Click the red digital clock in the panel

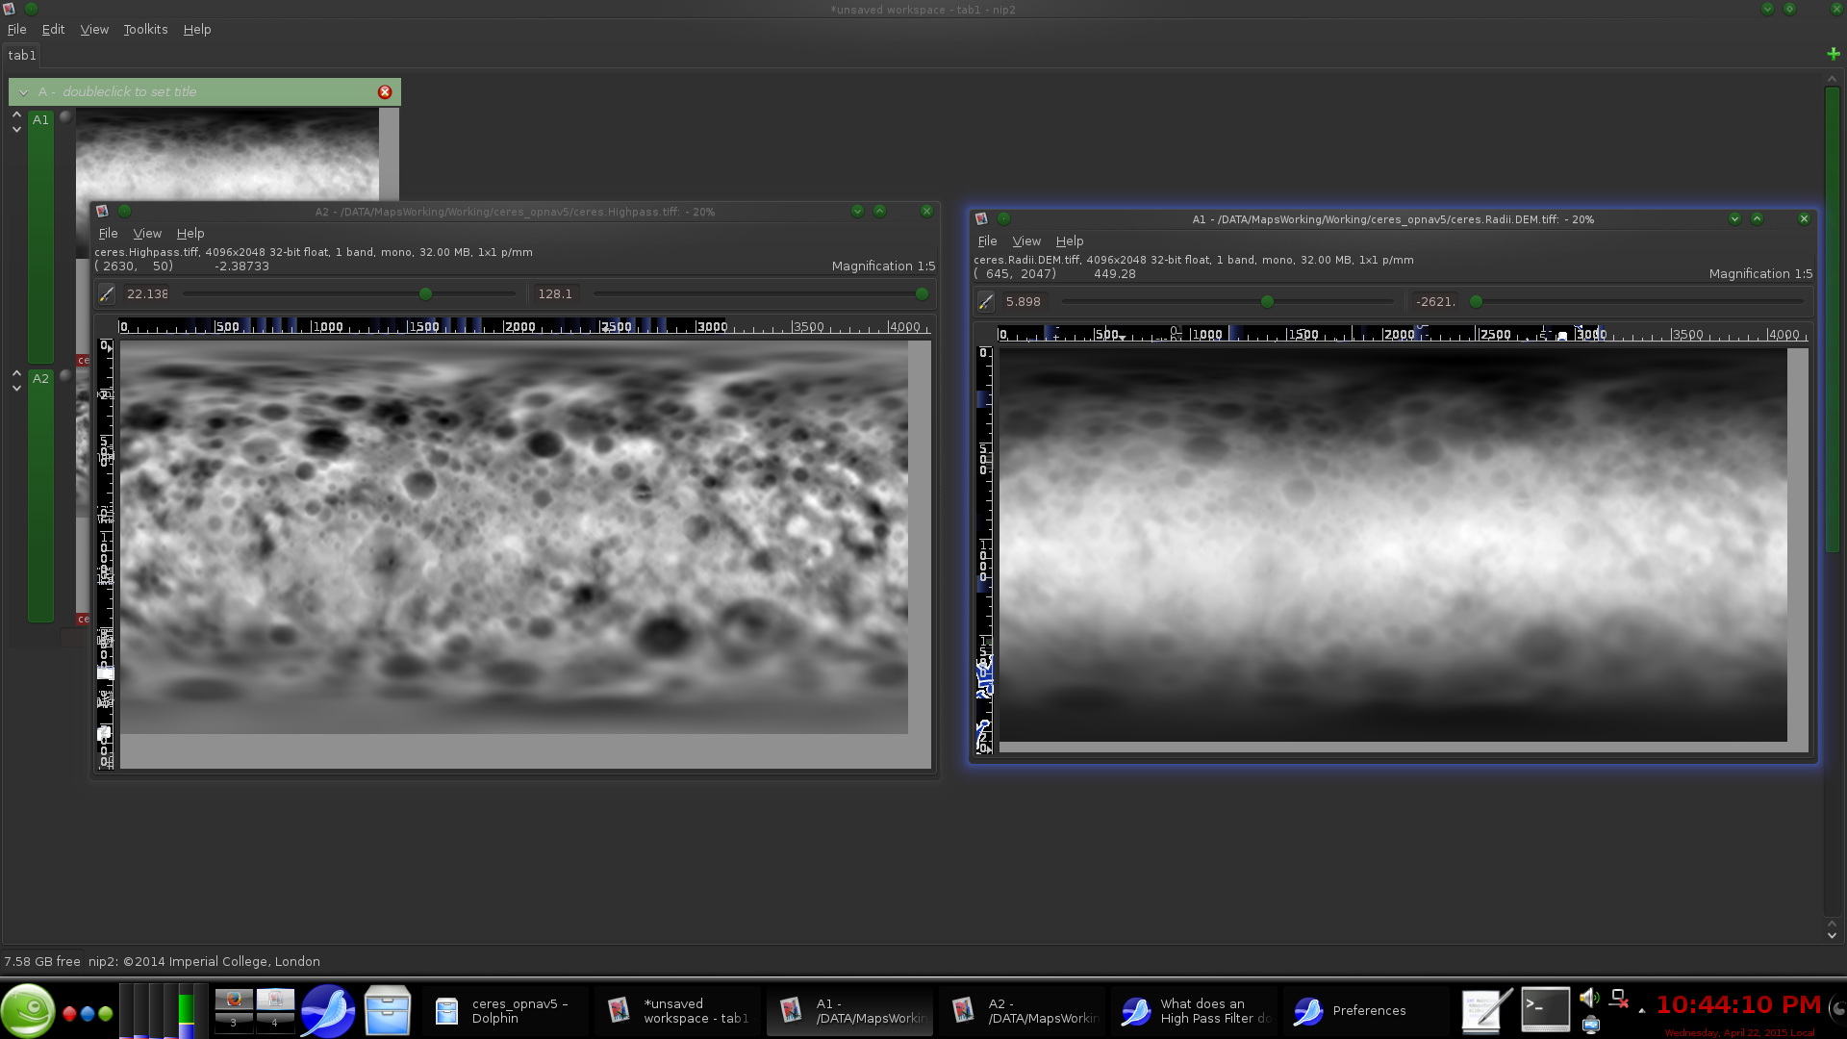1737,1005
